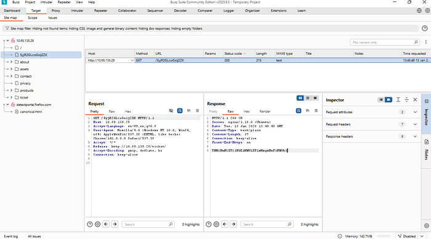Open site map help question icon
The height and width of the screenshot is (239, 431).
pyautogui.click(x=425, y=28)
